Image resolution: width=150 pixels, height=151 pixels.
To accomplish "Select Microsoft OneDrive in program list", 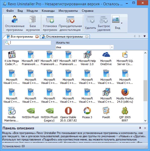I will pos(106,58).
